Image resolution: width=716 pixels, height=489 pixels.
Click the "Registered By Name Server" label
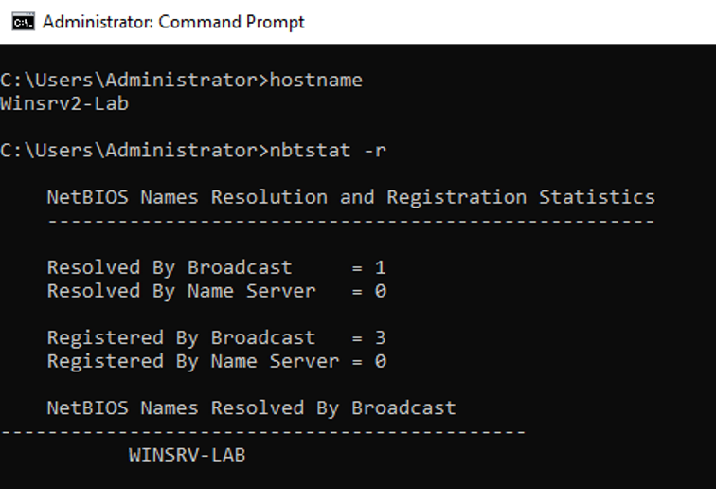(192, 361)
